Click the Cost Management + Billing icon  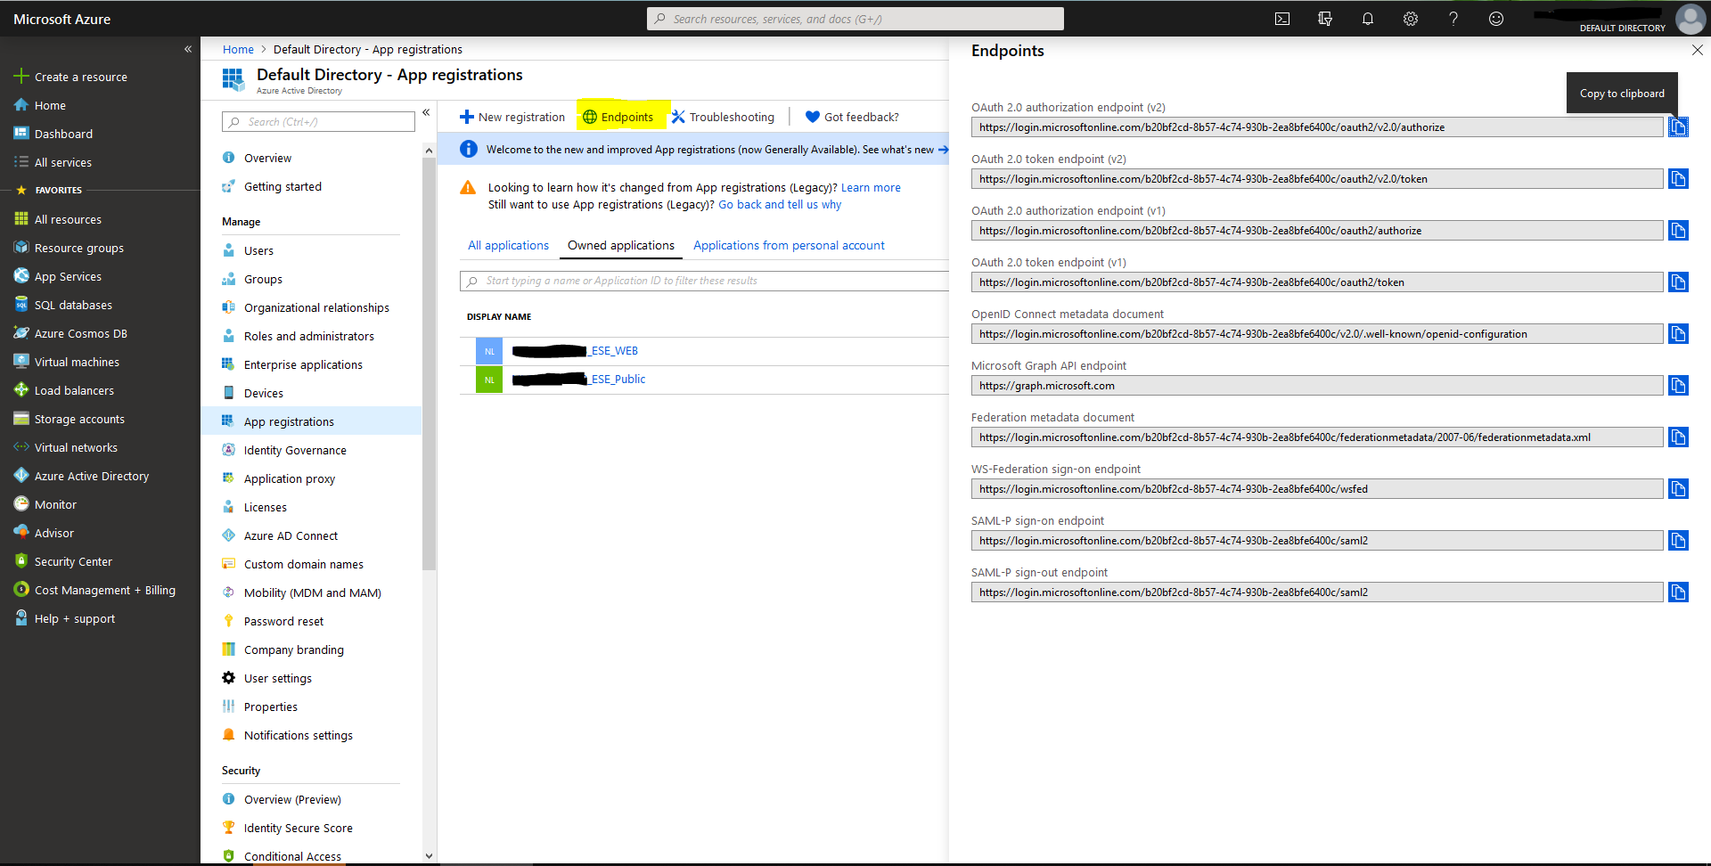coord(21,590)
